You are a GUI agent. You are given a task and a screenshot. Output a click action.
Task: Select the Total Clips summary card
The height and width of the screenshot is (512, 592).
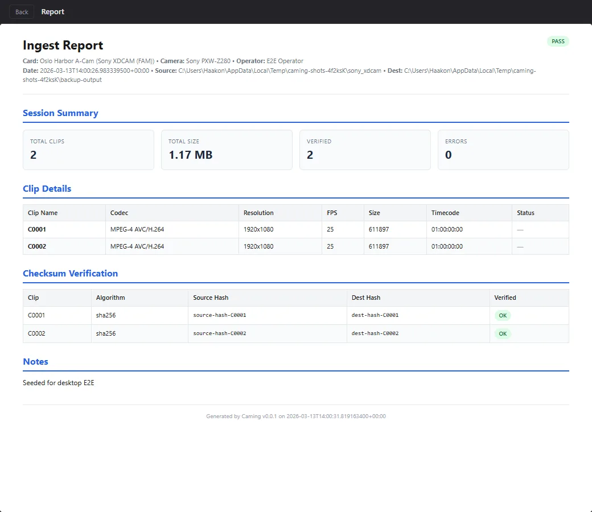(x=88, y=150)
